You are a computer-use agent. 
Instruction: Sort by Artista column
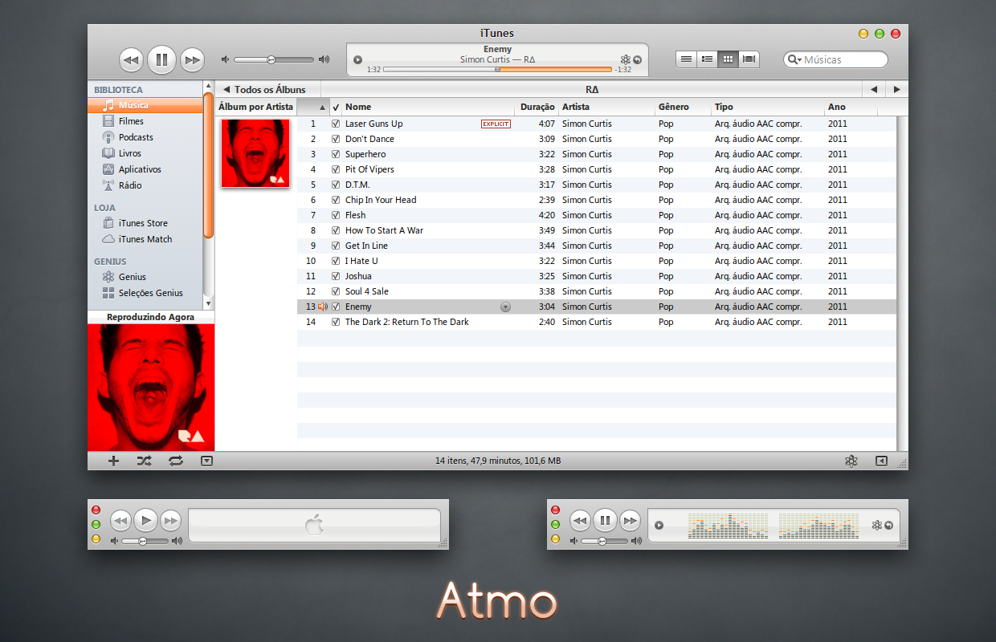[x=606, y=107]
